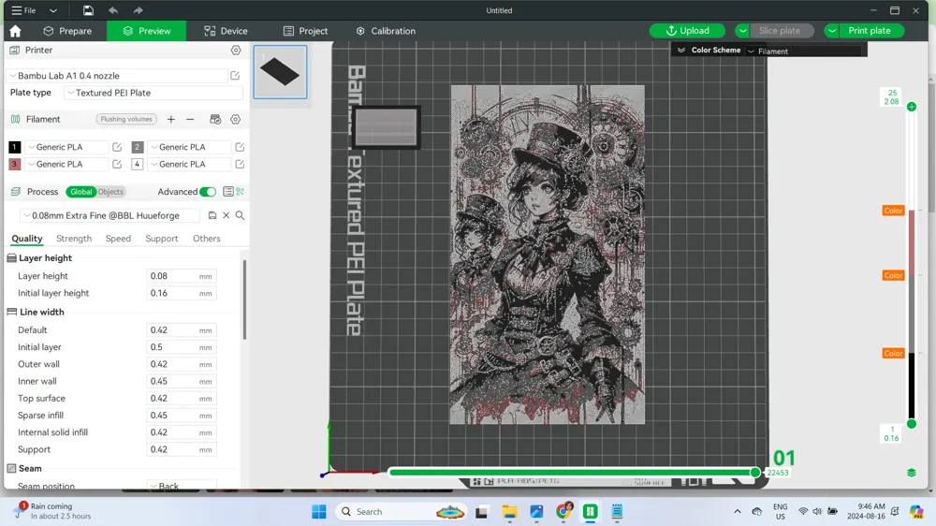Open printer settings gear icon
The width and height of the screenshot is (936, 526).
[236, 51]
